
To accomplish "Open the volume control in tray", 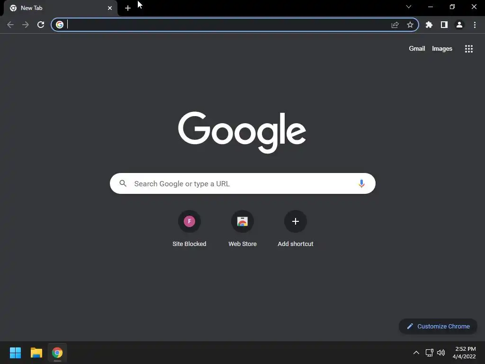I will coord(441,353).
